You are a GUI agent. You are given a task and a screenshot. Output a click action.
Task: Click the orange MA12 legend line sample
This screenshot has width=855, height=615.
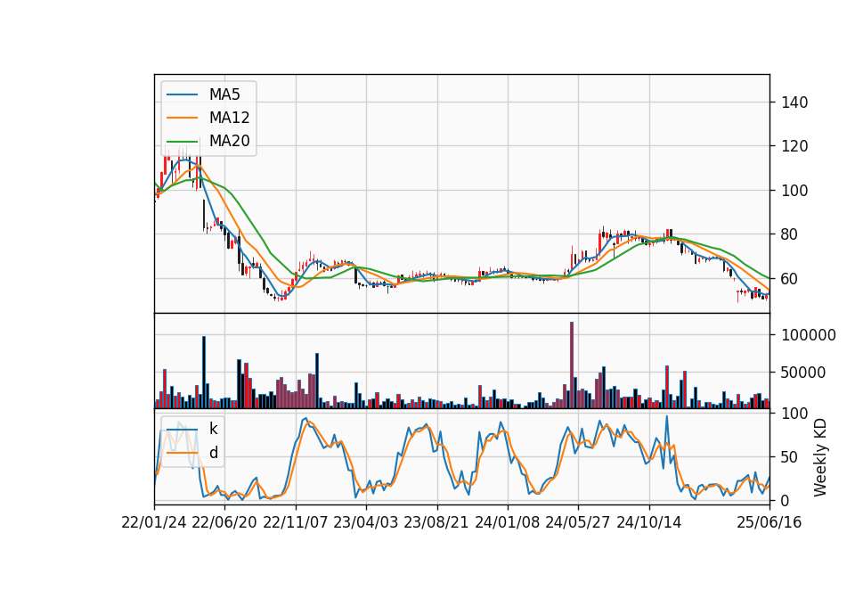tap(182, 118)
